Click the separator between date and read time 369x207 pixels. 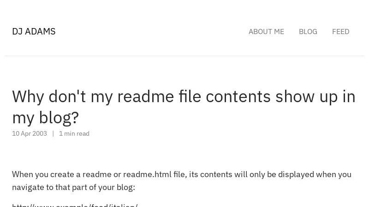[53, 133]
